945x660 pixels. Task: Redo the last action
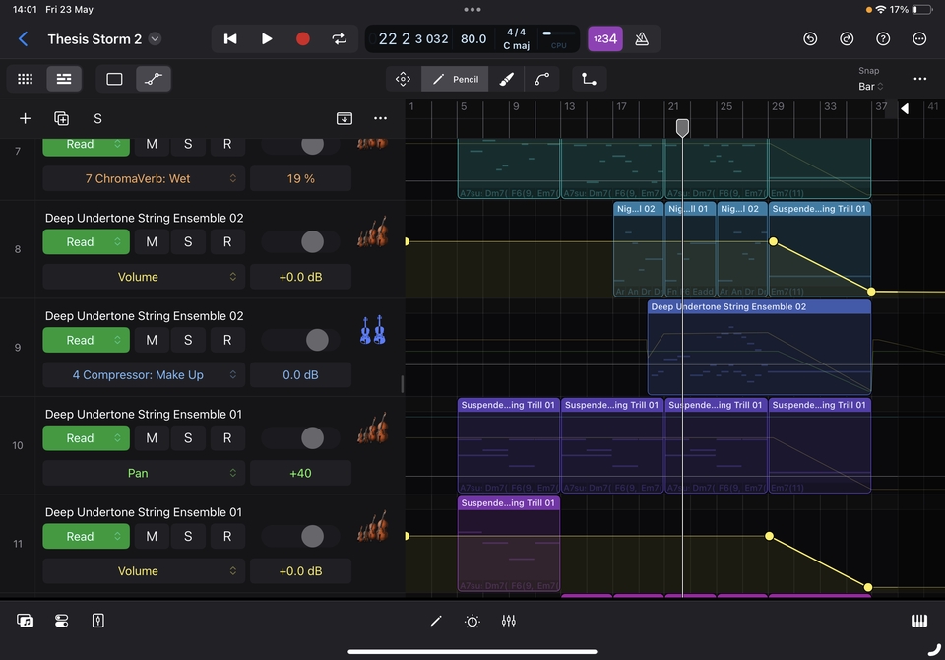click(x=847, y=39)
